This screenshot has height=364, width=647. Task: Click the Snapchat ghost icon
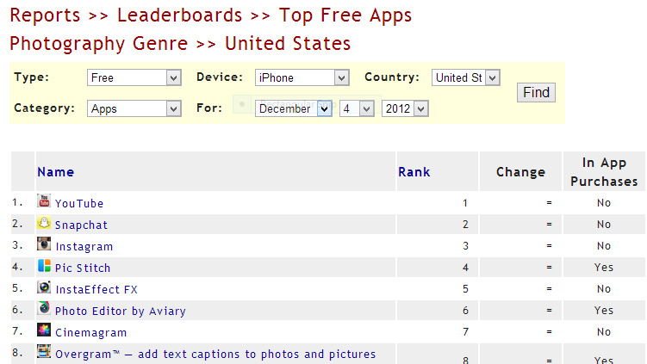pyautogui.click(x=44, y=223)
